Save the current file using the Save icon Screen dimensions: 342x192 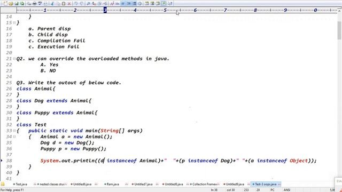[17, 4]
